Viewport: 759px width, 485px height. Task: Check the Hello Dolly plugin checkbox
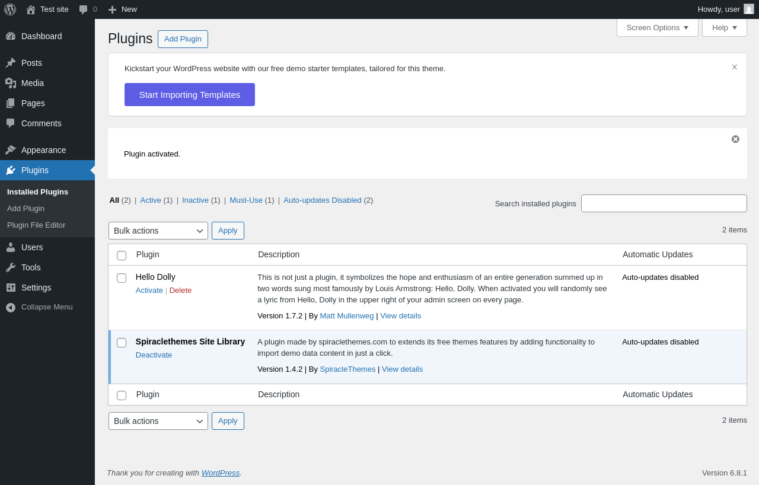pyautogui.click(x=122, y=278)
